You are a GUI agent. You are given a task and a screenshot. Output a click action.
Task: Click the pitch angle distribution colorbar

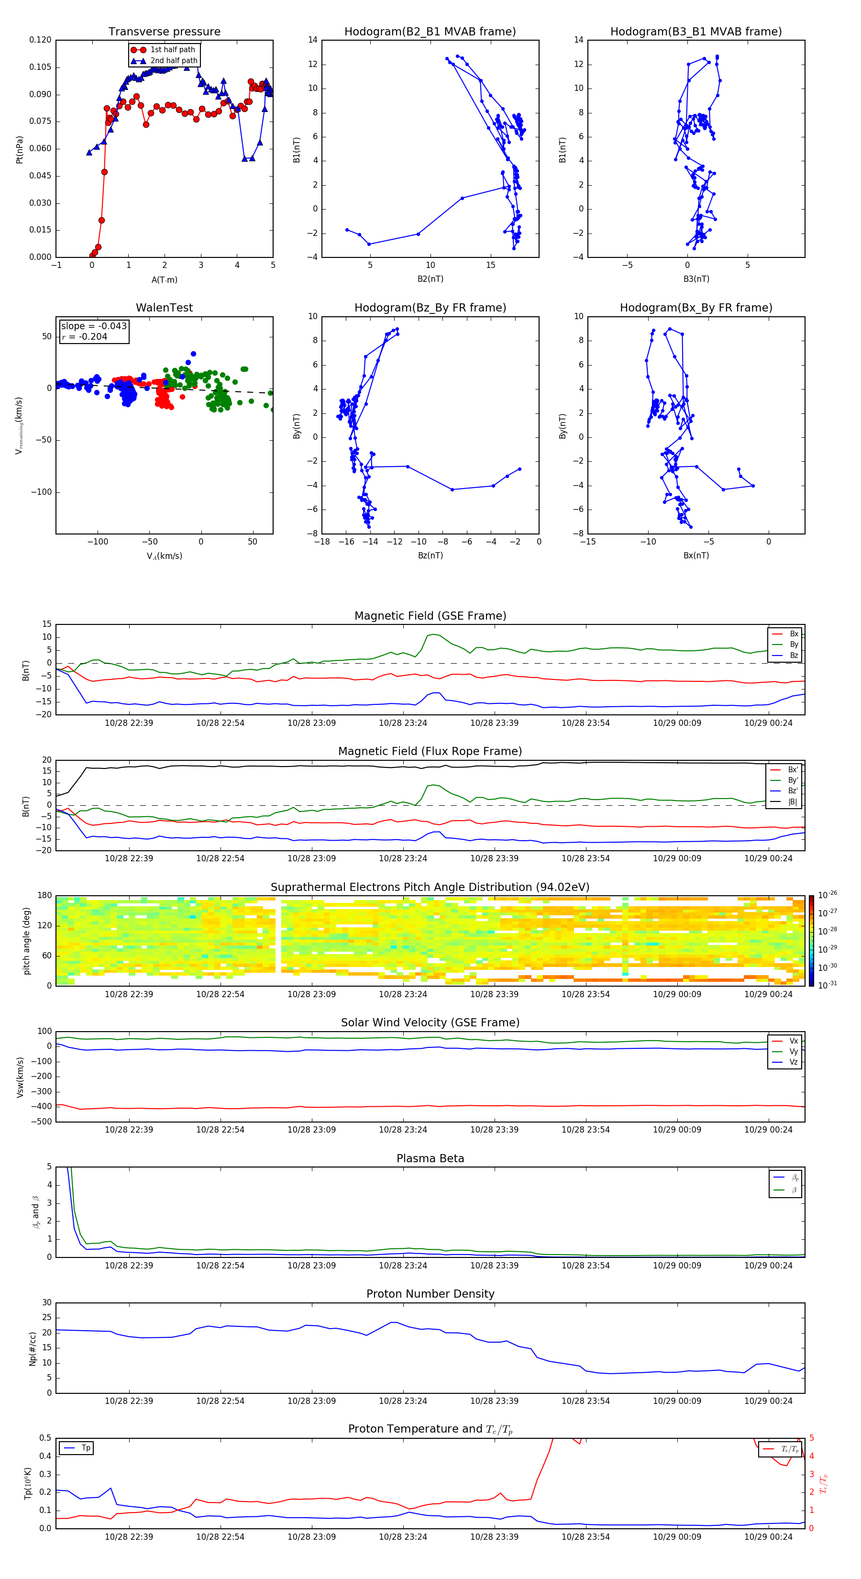pos(811,941)
